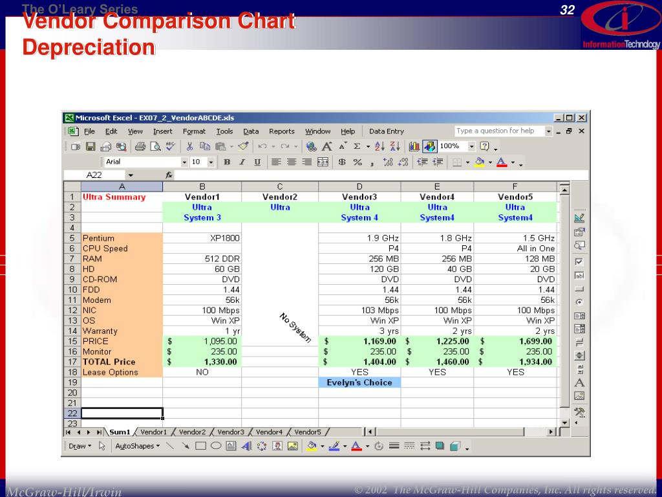The width and height of the screenshot is (662, 497).
Task: Click the Print icon
Action: tap(140, 147)
